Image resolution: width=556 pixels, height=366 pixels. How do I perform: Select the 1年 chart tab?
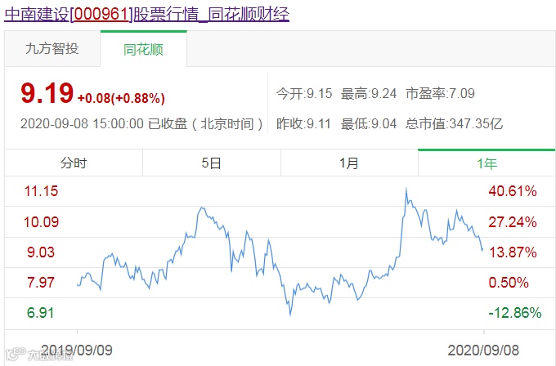(486, 163)
